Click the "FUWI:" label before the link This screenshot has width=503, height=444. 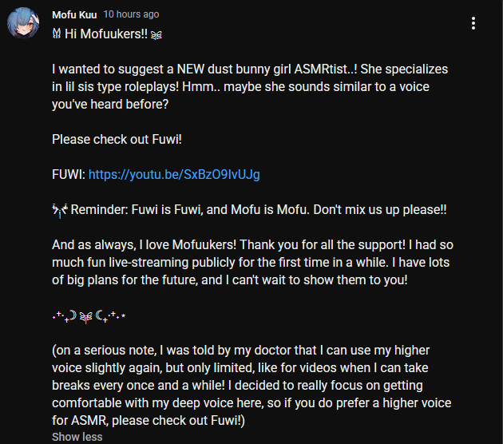[69, 175]
